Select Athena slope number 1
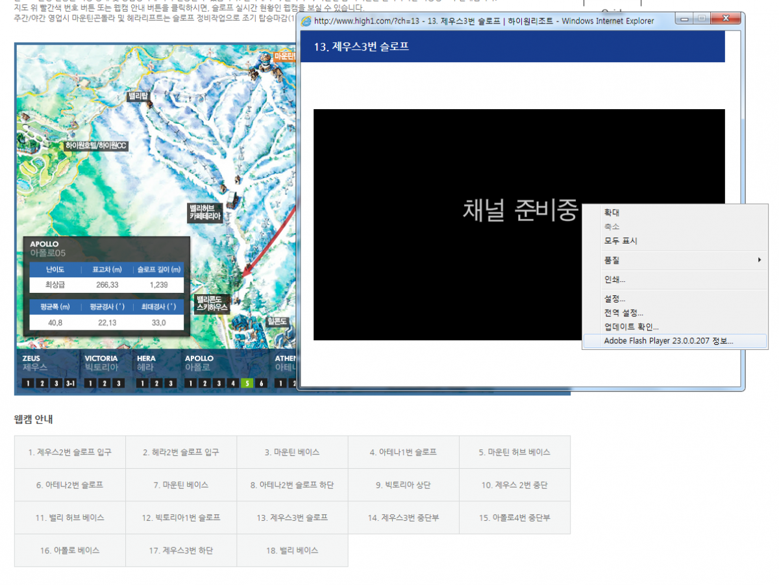779x585 pixels. (x=280, y=383)
